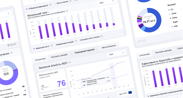Click the first bar in fiscal pressure chart
The image size is (183, 98).
pyautogui.click(x=41, y=32)
